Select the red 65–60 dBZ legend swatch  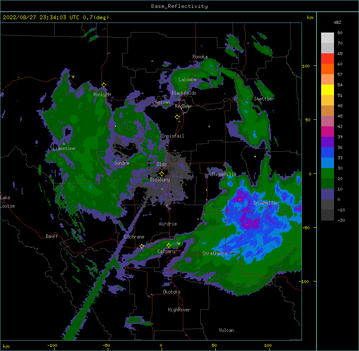pyautogui.click(x=327, y=59)
